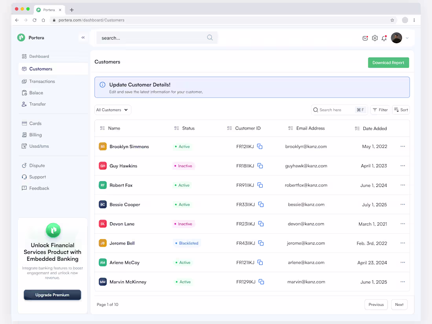Image resolution: width=432 pixels, height=324 pixels.
Task: Open more options for Robert Fox
Action: click(x=403, y=185)
